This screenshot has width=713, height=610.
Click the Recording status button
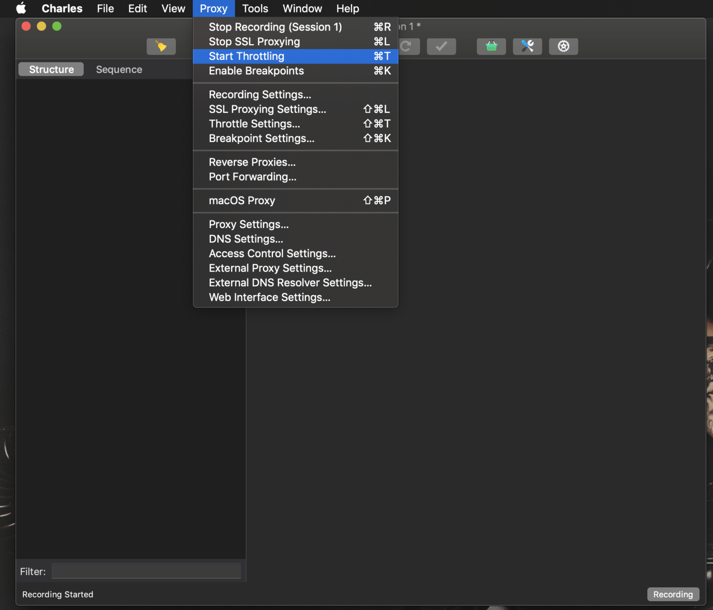[673, 594]
